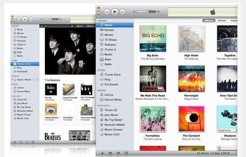Open Beatles Box Set album in store

coord(51,89)
